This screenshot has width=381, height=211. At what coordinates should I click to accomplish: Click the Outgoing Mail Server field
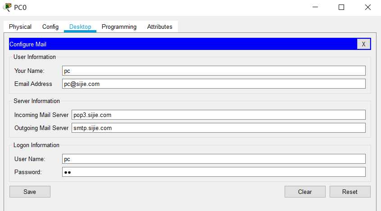pyautogui.click(x=218, y=128)
